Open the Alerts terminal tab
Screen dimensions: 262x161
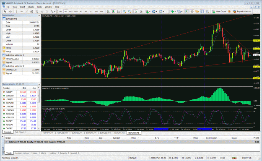coord(44,153)
